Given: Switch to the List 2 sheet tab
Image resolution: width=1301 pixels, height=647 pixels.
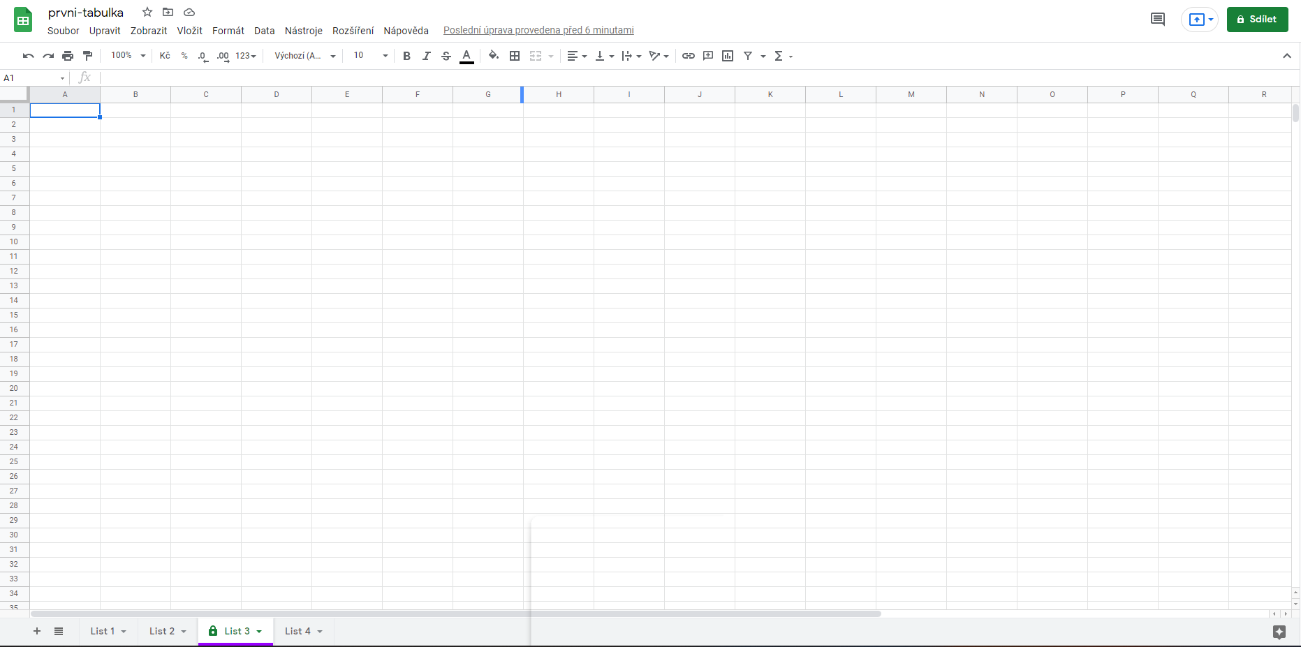Looking at the screenshot, I should pos(162,631).
